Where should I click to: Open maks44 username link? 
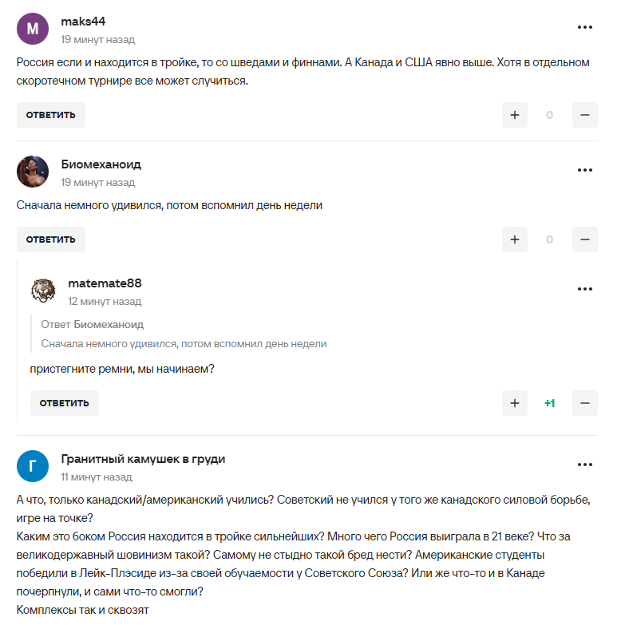pos(83,21)
